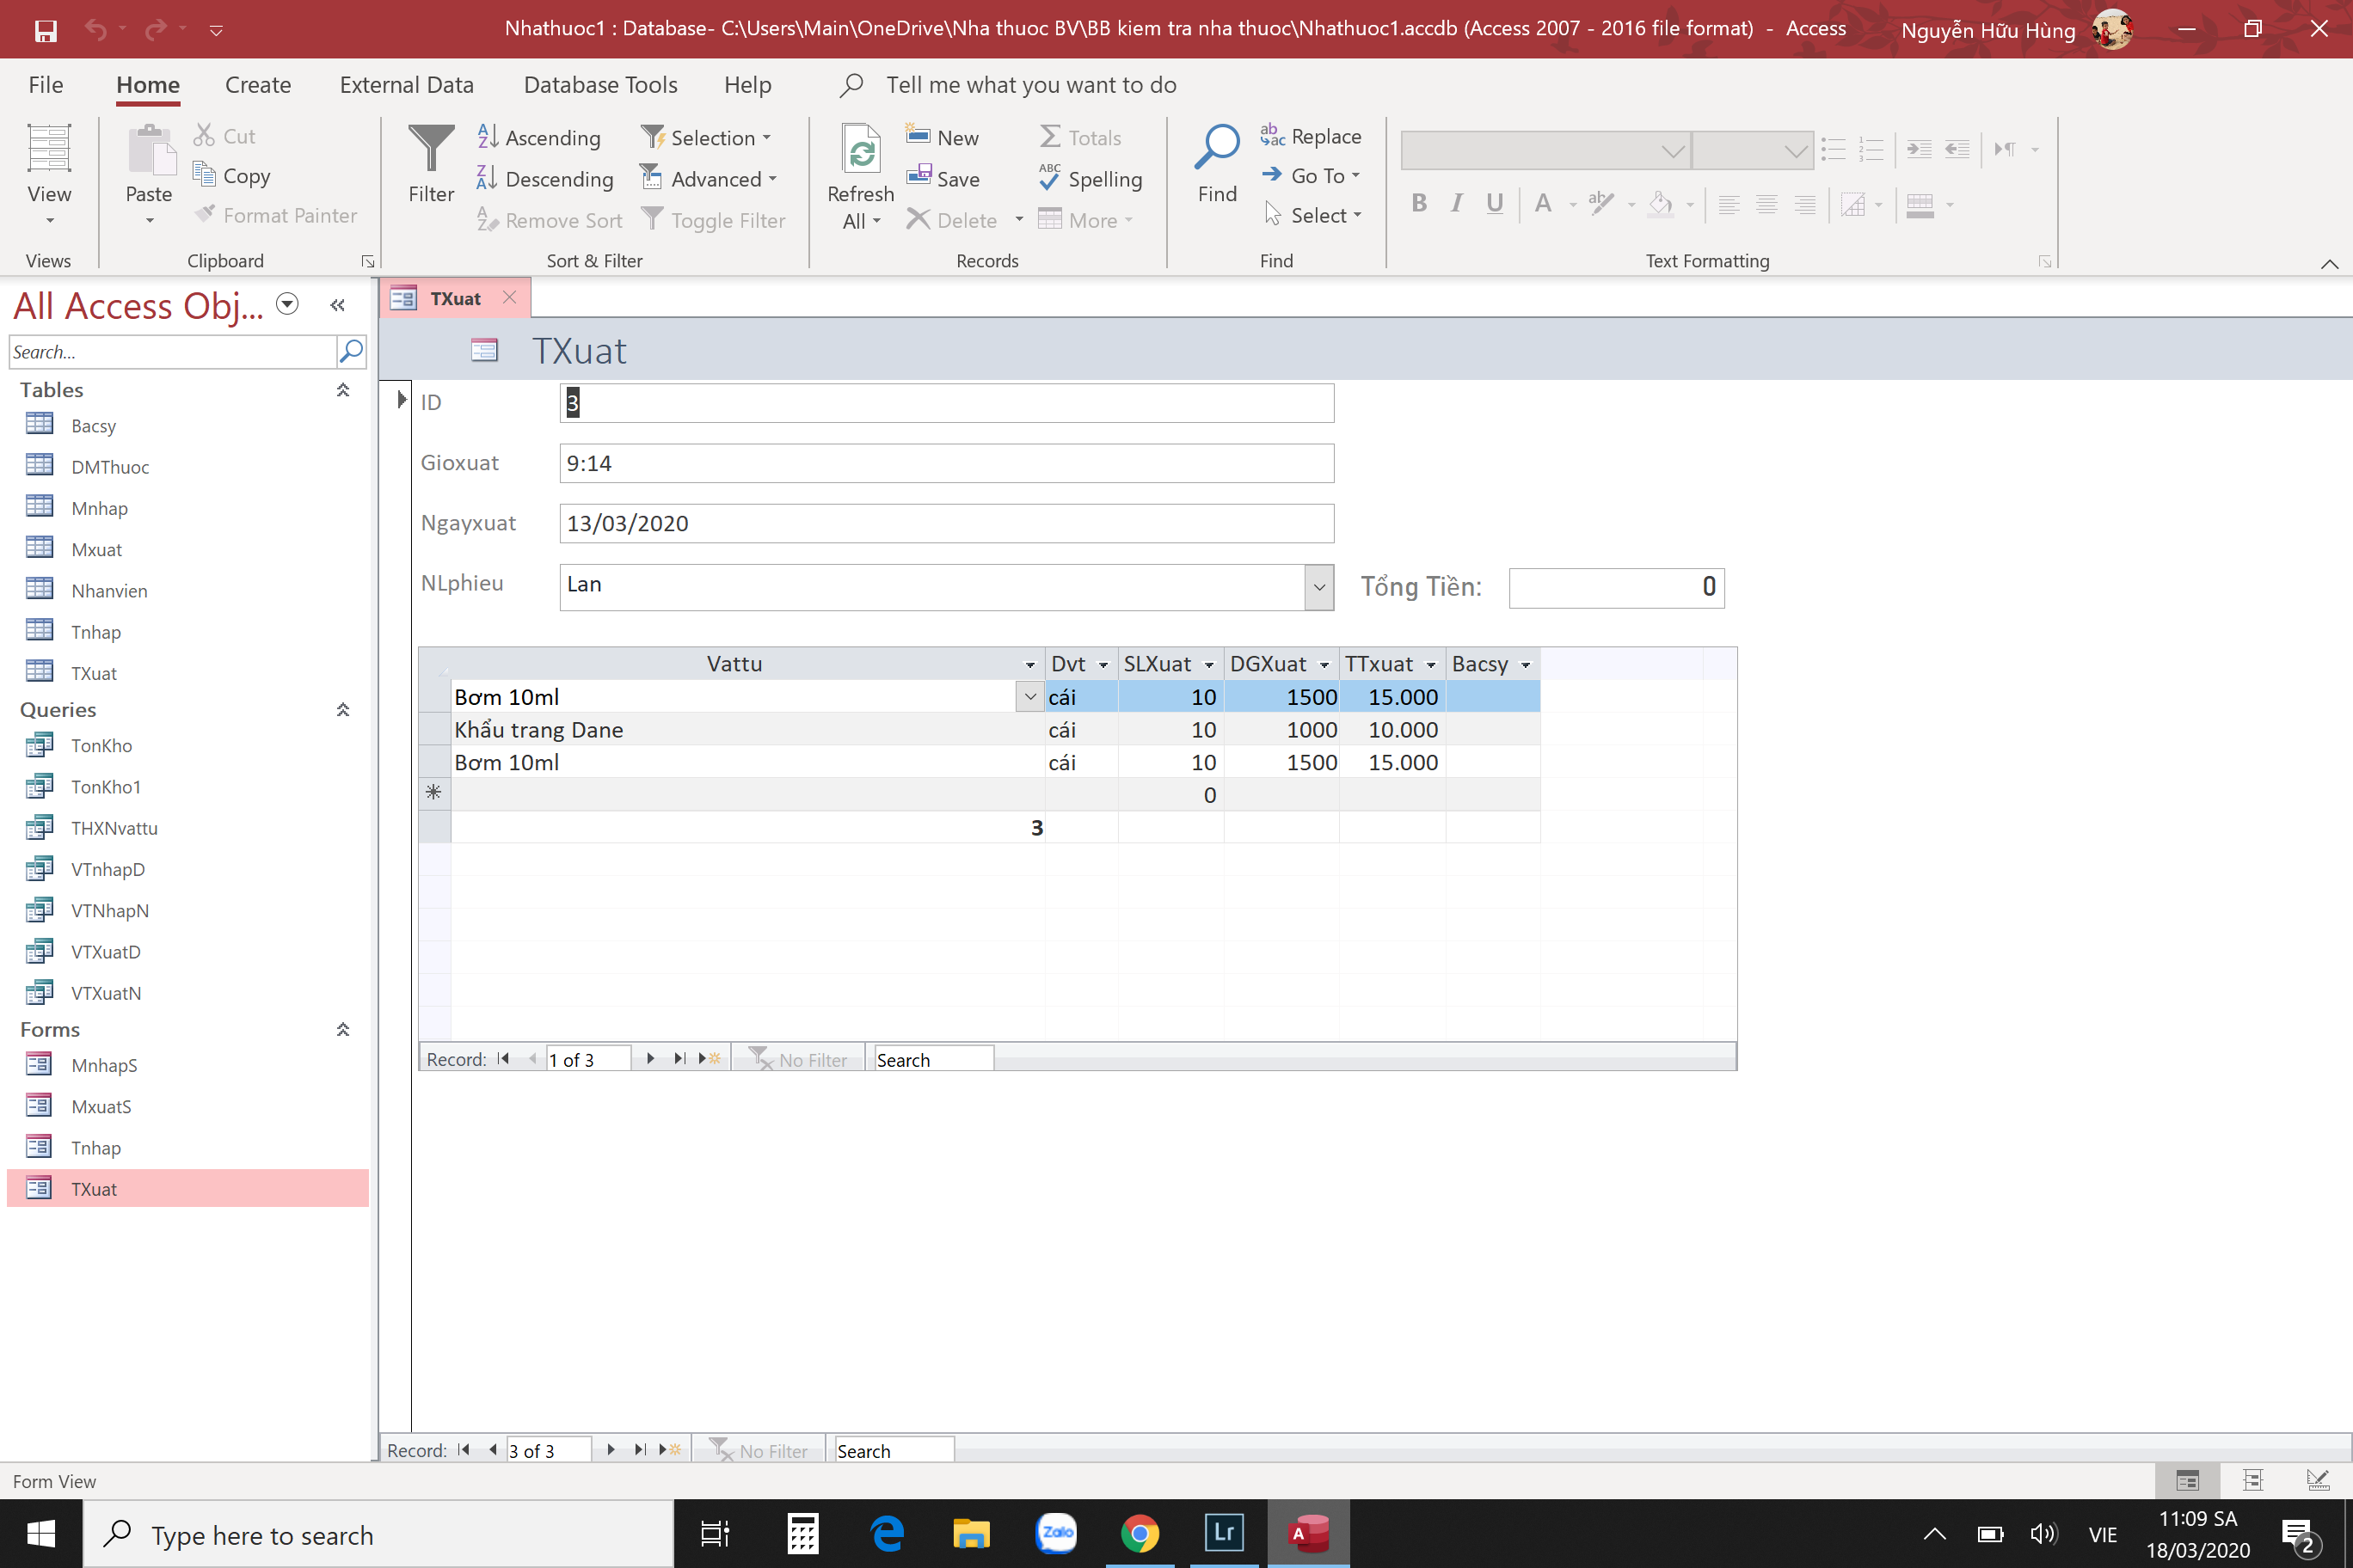Click the Save record icon in ribbon
Screen dimensions: 2353x1568
pyautogui.click(x=919, y=177)
